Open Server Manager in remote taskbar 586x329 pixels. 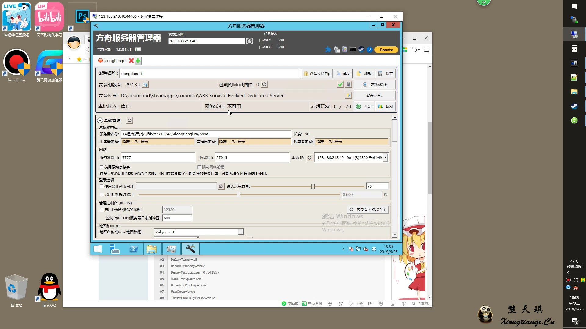click(115, 249)
